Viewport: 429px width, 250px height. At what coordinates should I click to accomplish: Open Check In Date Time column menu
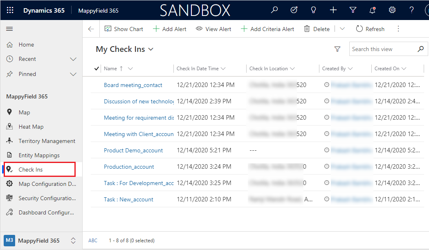point(223,69)
